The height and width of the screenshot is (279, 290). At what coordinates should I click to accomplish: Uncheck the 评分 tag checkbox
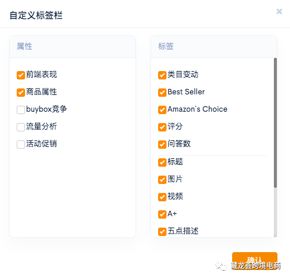point(162,127)
